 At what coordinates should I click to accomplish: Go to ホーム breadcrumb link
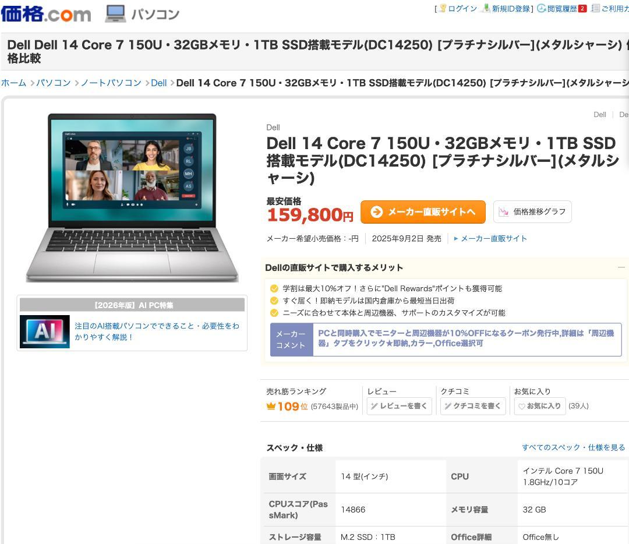click(13, 83)
